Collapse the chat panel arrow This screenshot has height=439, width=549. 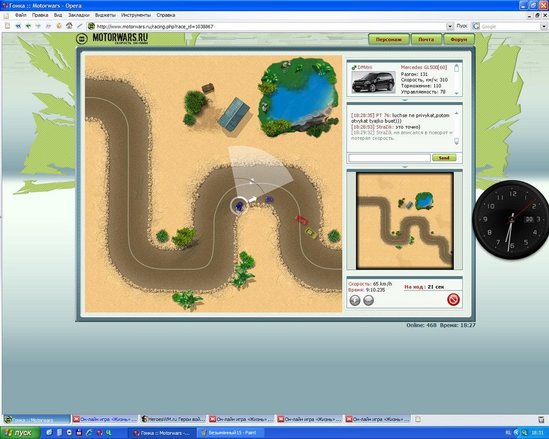[x=404, y=167]
